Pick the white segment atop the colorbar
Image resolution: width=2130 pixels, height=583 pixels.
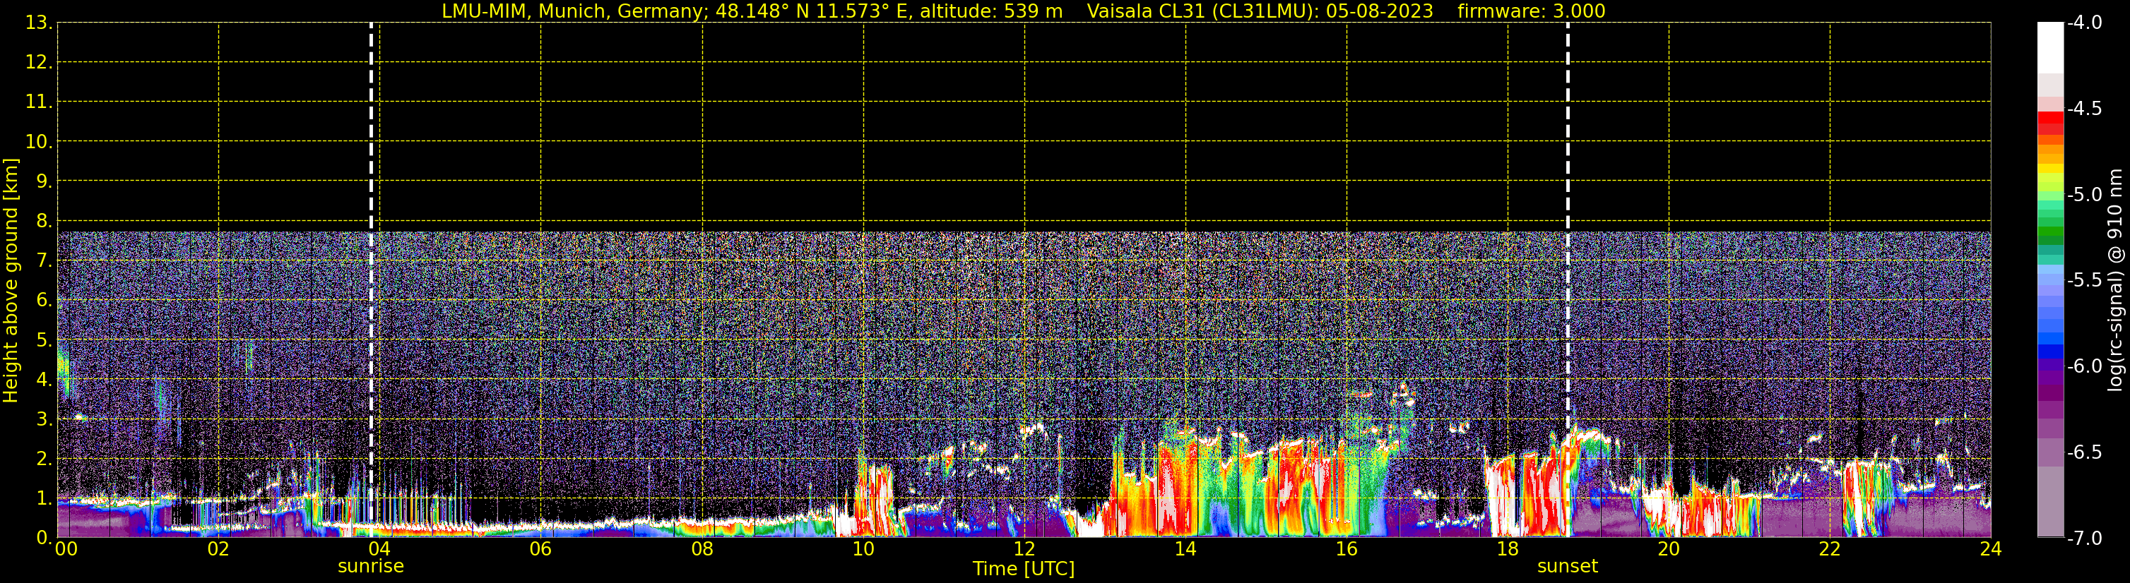pos(2049,48)
